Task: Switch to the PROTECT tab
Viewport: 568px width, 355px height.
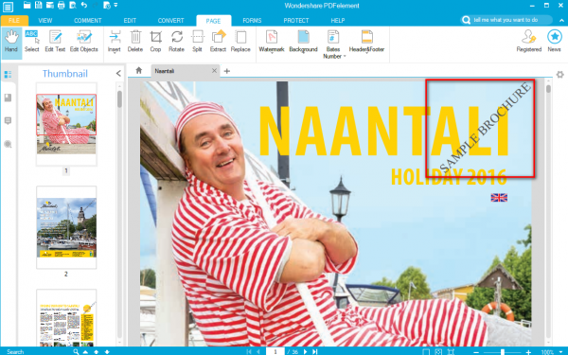Action: click(x=296, y=20)
